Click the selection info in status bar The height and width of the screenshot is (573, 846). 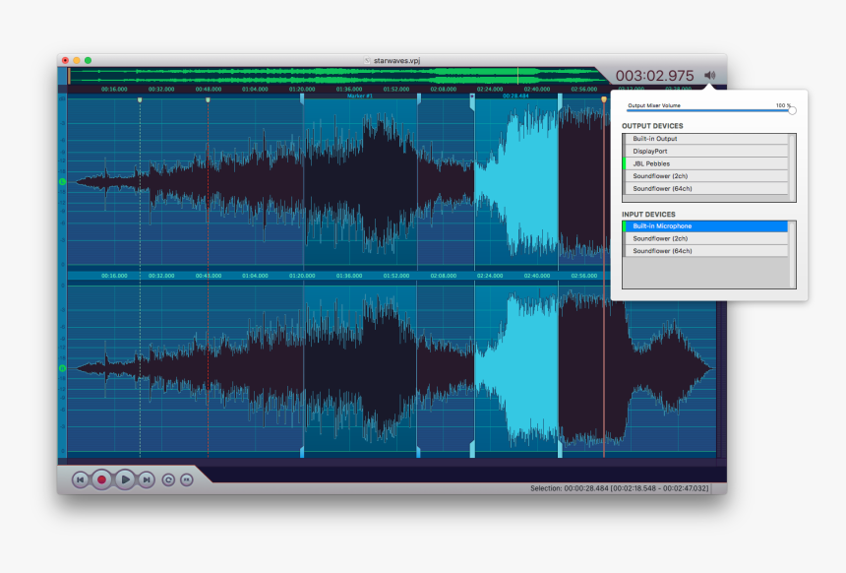pos(620,488)
